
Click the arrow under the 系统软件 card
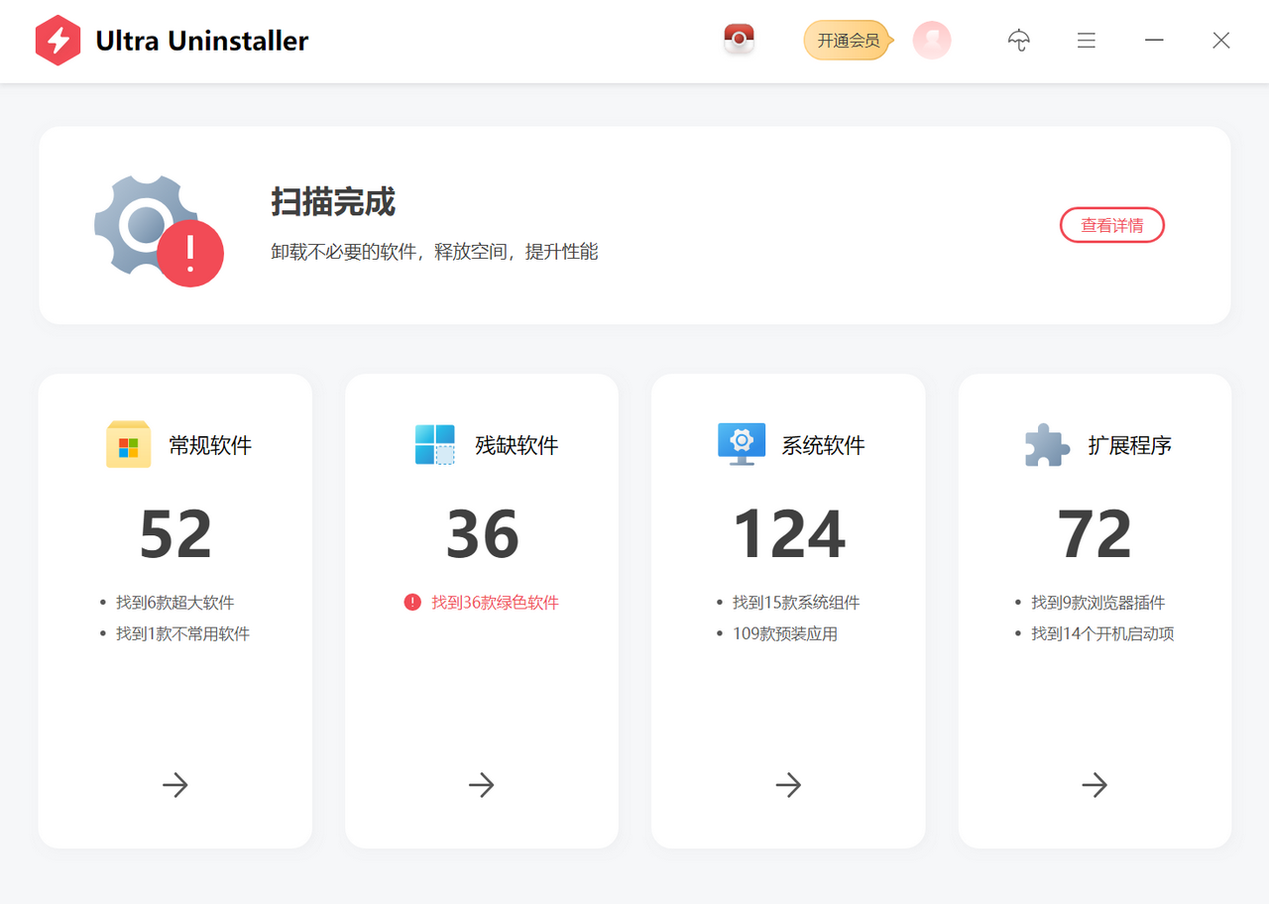pos(787,785)
